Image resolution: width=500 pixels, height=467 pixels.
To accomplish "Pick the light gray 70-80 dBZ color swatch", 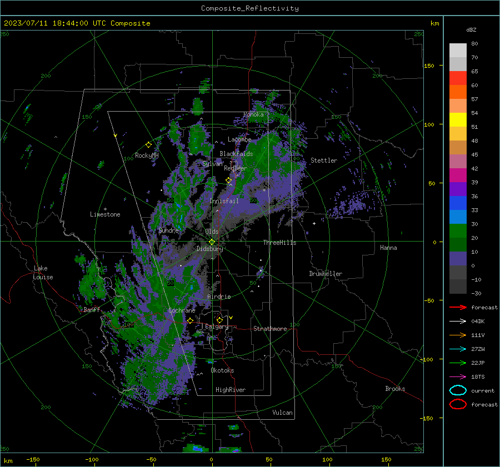I will coord(458,51).
